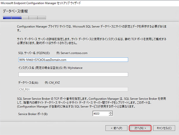The width and height of the screenshot is (179, 135).
Task: Click the empty インスタンス名 input field
Action: tap(73, 74)
